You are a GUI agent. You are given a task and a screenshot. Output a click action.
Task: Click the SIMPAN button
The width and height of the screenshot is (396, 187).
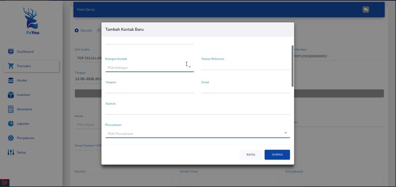point(277,155)
